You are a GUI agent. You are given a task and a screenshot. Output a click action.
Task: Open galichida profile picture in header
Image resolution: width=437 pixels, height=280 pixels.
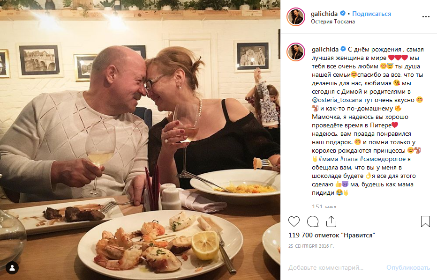pos(296,17)
